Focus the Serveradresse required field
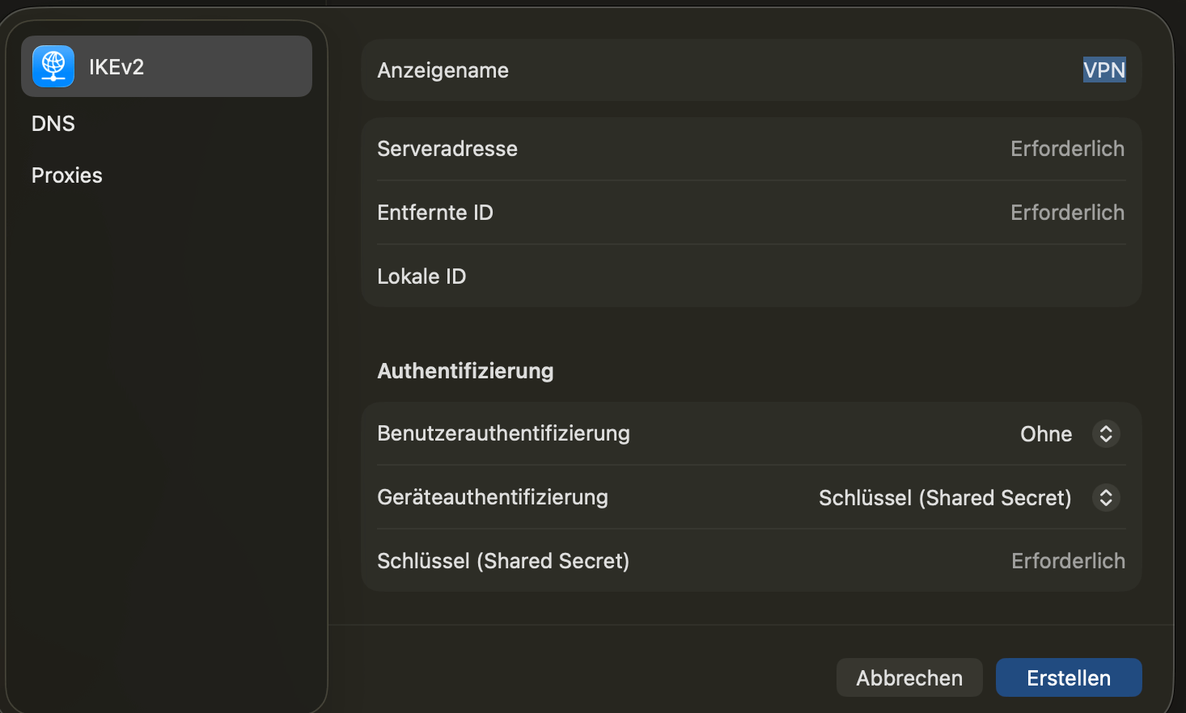 pos(1066,149)
